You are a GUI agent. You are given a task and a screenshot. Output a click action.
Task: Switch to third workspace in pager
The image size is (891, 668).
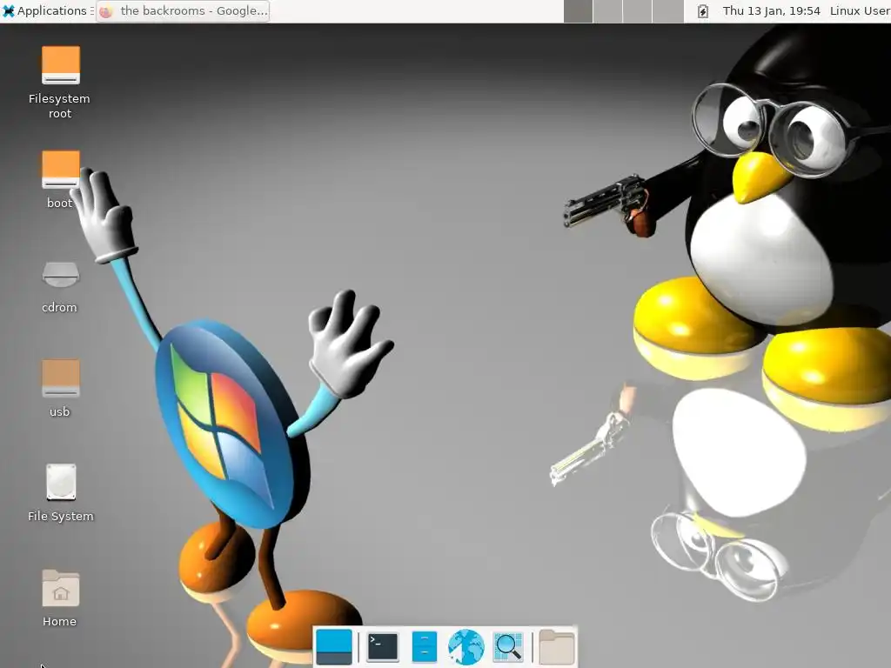click(637, 11)
